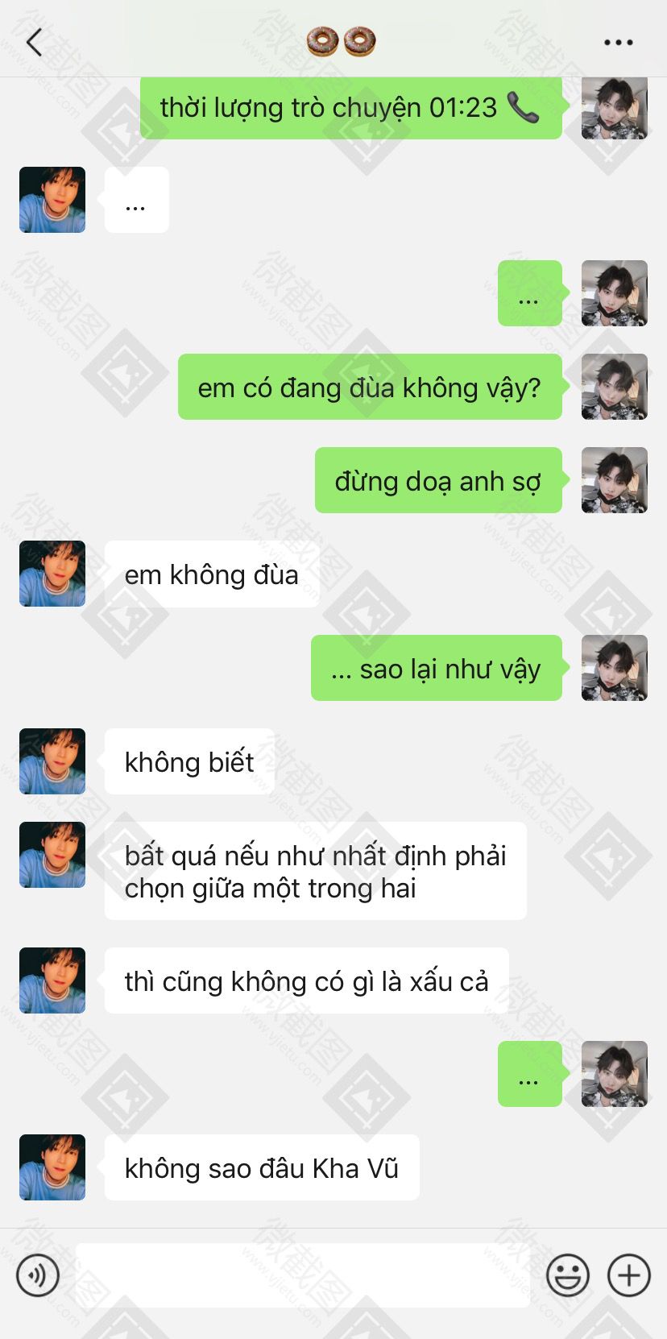This screenshot has width=667, height=1339.
Task: Click the message text input field
Action: (303, 1275)
